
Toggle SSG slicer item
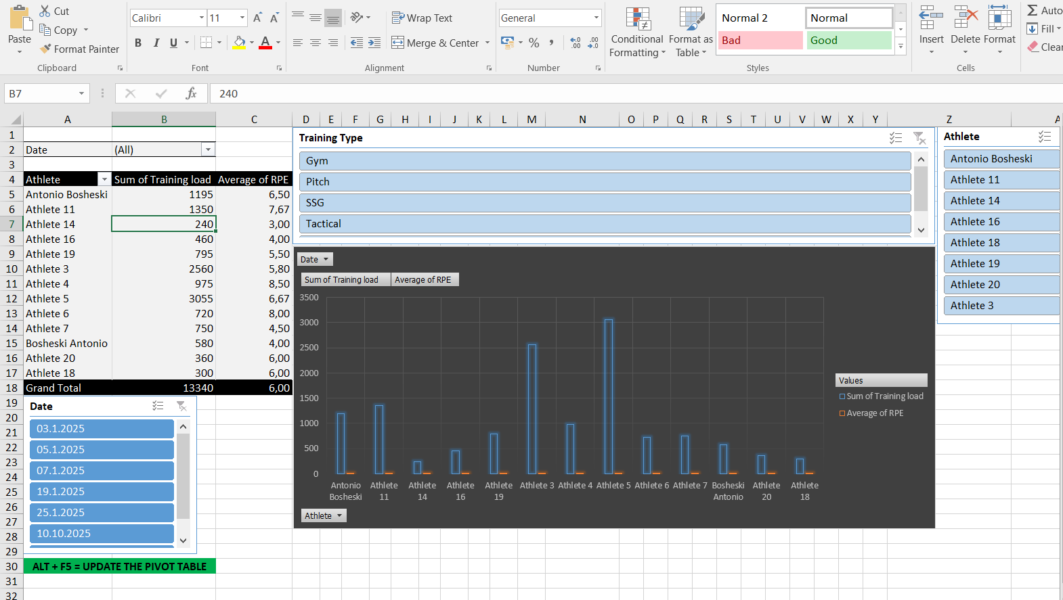click(605, 202)
